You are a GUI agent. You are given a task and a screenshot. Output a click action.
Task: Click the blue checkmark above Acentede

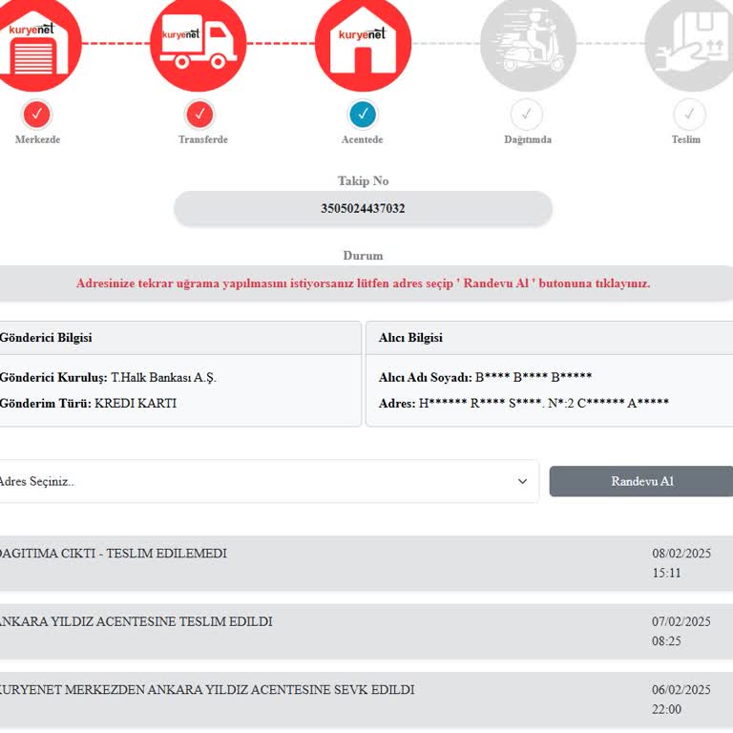click(x=363, y=115)
